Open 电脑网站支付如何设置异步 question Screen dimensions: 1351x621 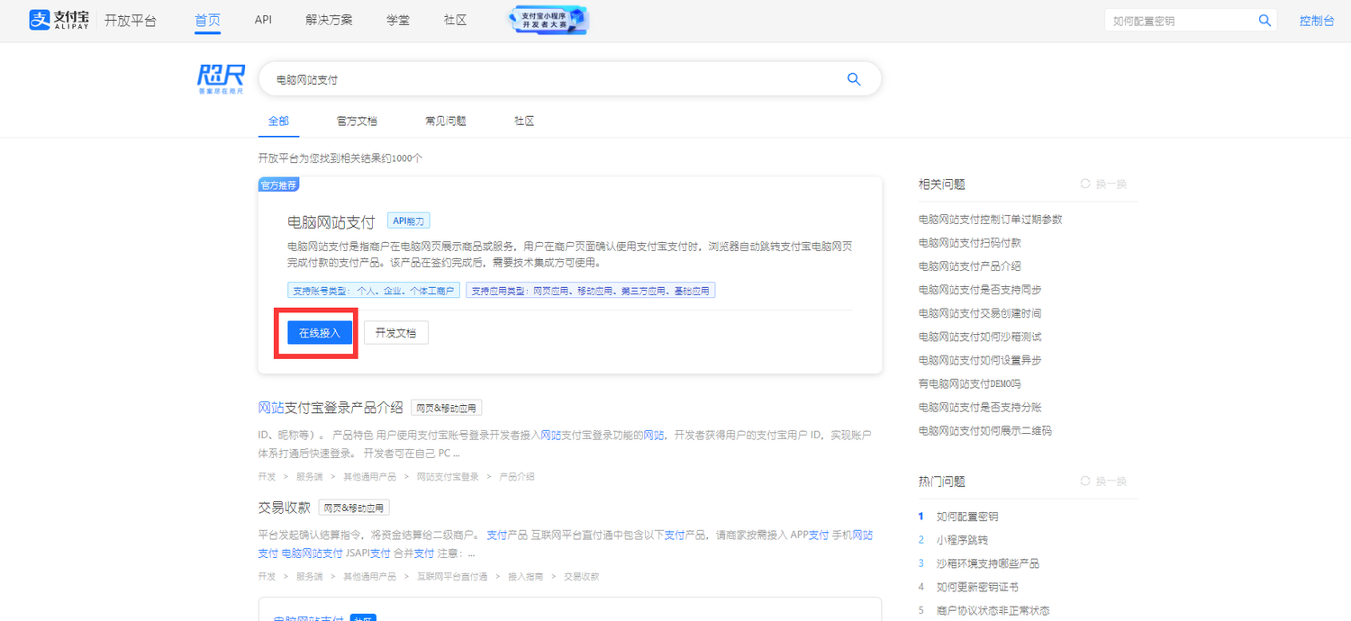click(980, 359)
